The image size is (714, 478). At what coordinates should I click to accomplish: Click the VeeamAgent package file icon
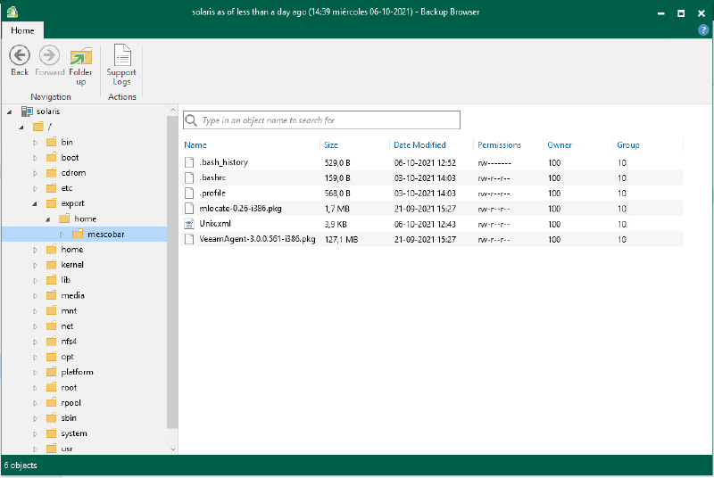point(189,239)
